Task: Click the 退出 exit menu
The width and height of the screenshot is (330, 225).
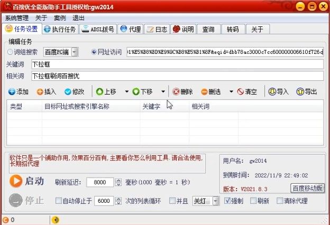Action: [x=78, y=18]
